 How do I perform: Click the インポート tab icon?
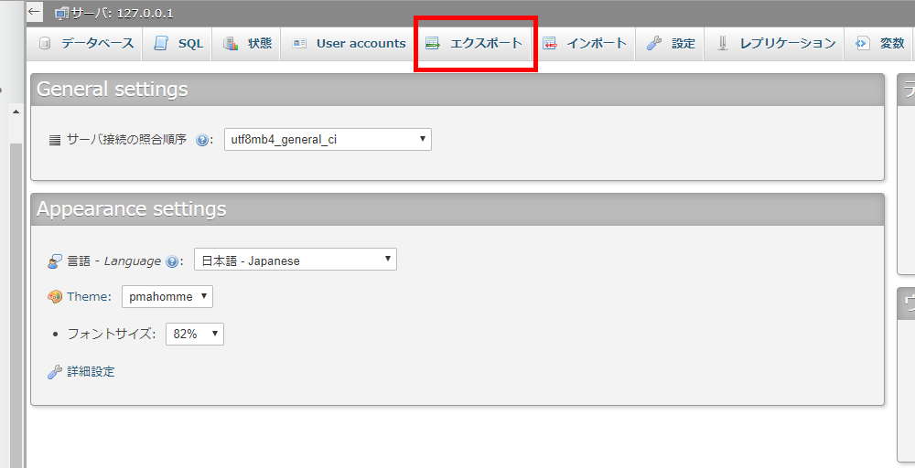coord(550,43)
